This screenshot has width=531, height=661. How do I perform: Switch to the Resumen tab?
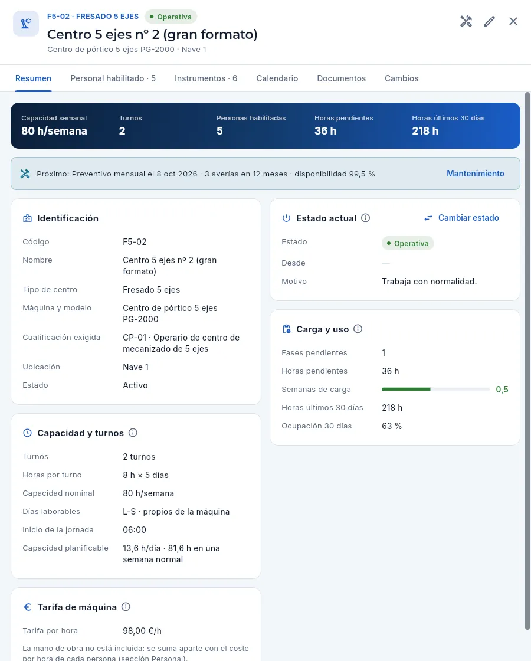pos(33,78)
